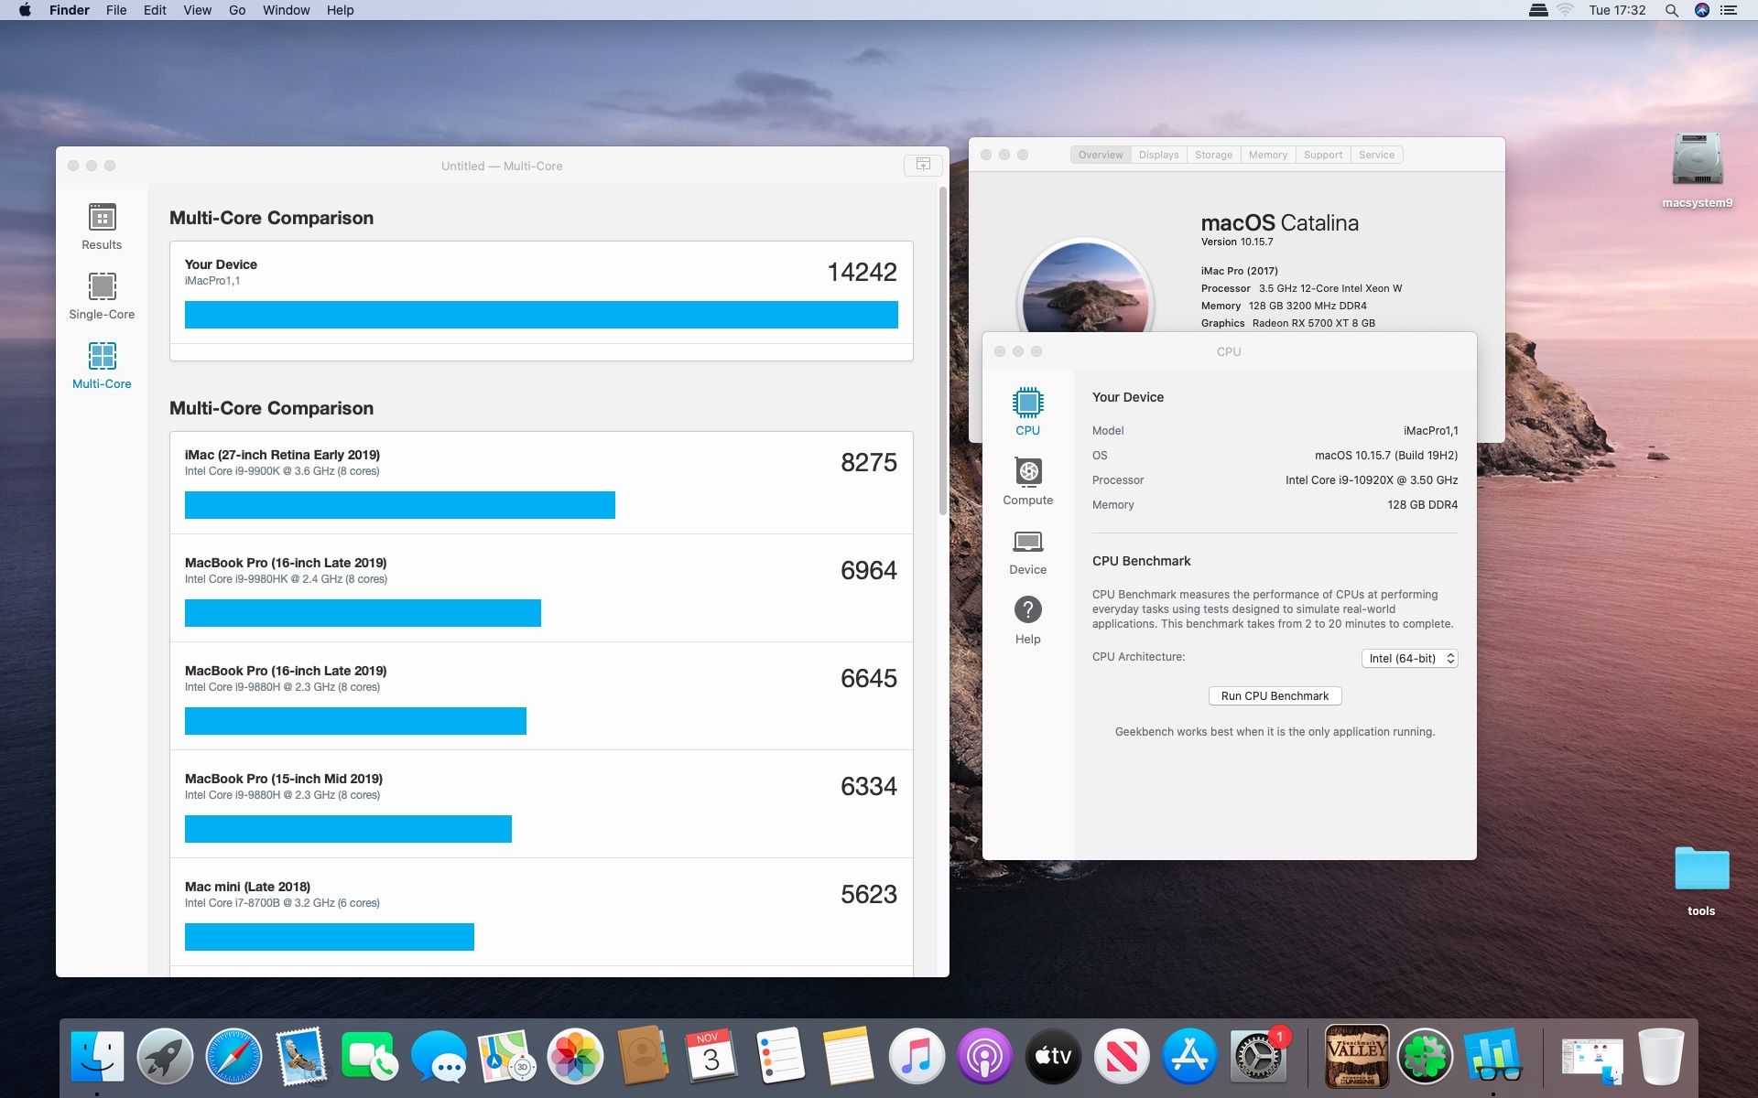This screenshot has width=1758, height=1098.
Task: Switch to the Displays tab
Action: click(x=1158, y=155)
